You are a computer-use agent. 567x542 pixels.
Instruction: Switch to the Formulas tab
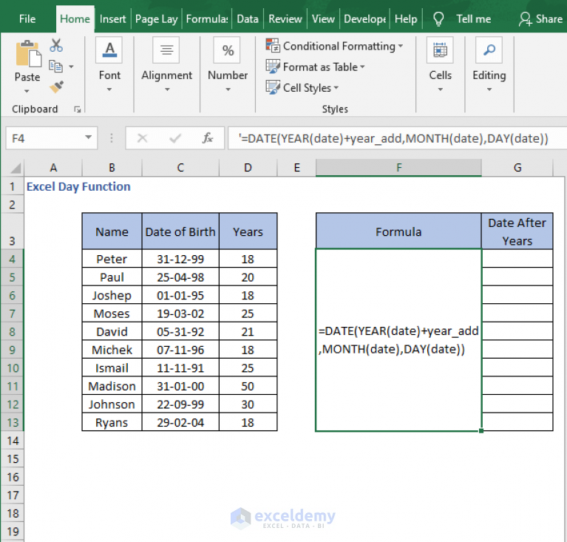[207, 18]
